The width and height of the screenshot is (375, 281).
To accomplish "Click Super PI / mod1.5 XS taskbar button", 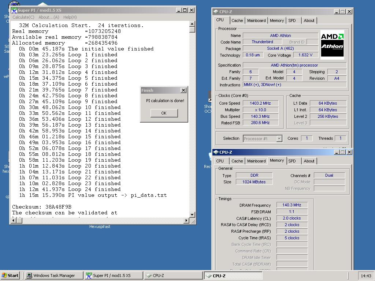I will pyautogui.click(x=114, y=276).
